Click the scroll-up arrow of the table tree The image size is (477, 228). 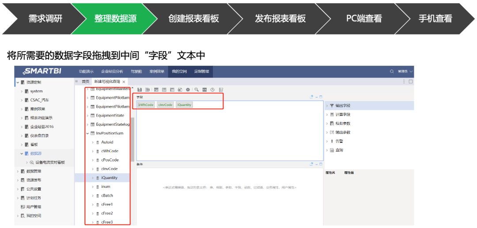click(x=132, y=88)
